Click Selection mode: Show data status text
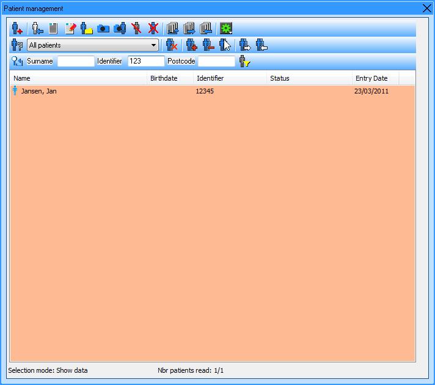This screenshot has width=435, height=385. [48, 370]
